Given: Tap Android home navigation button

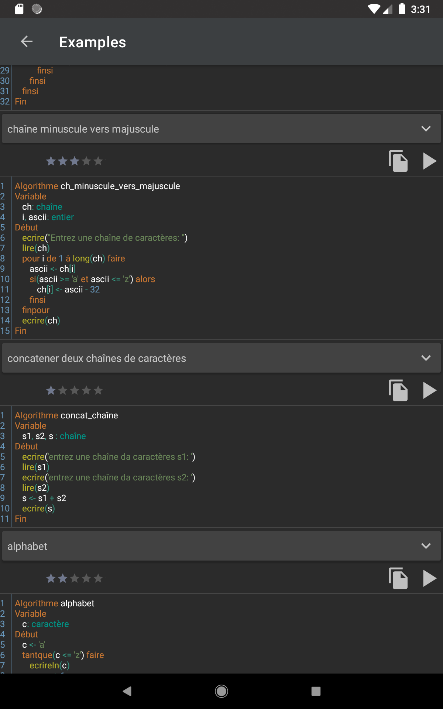Looking at the screenshot, I should point(221,691).
